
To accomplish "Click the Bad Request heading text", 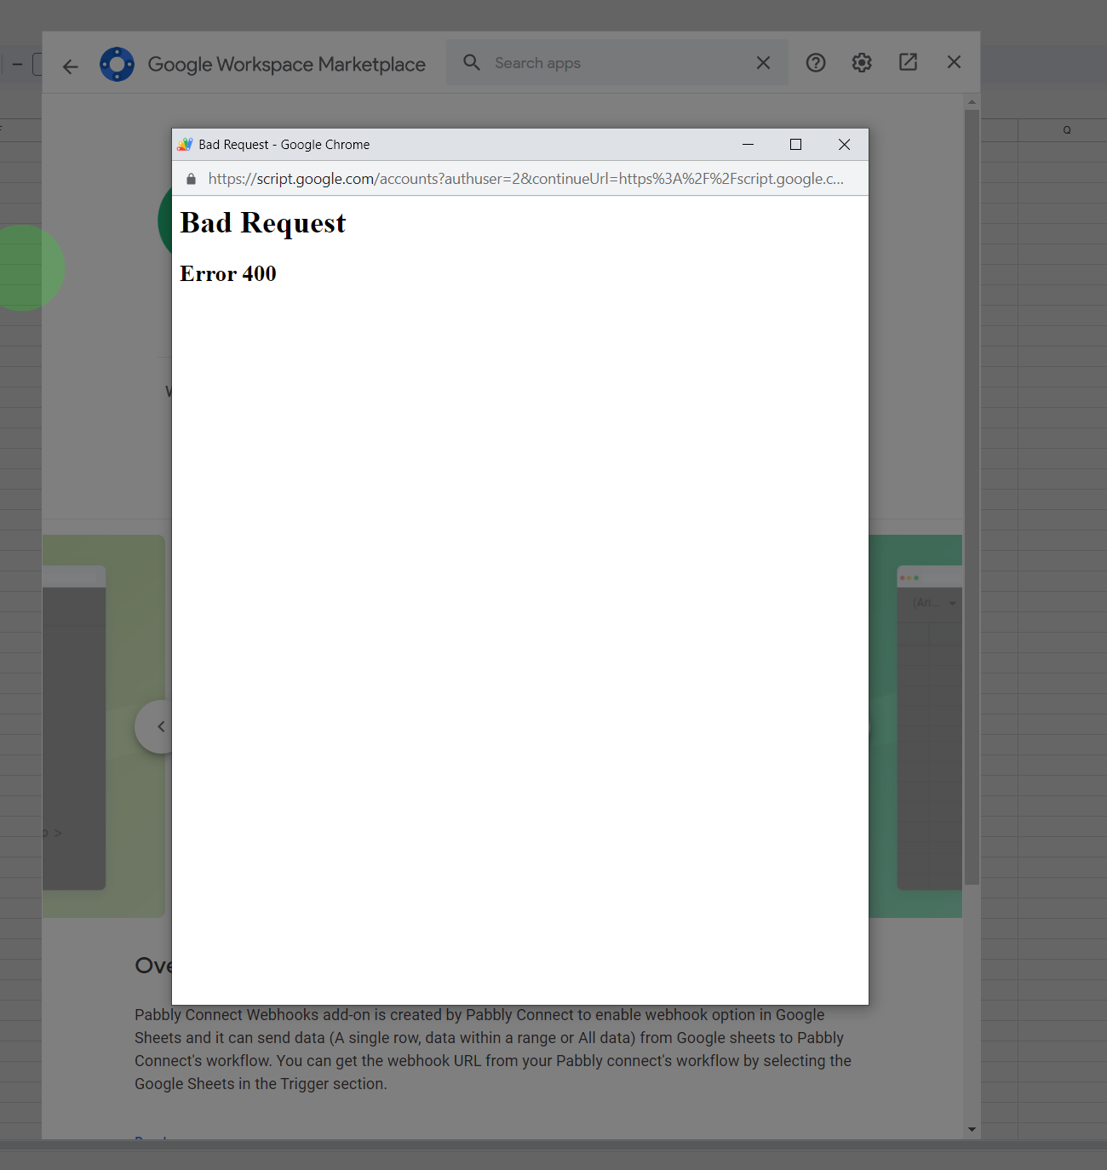I will [x=263, y=223].
